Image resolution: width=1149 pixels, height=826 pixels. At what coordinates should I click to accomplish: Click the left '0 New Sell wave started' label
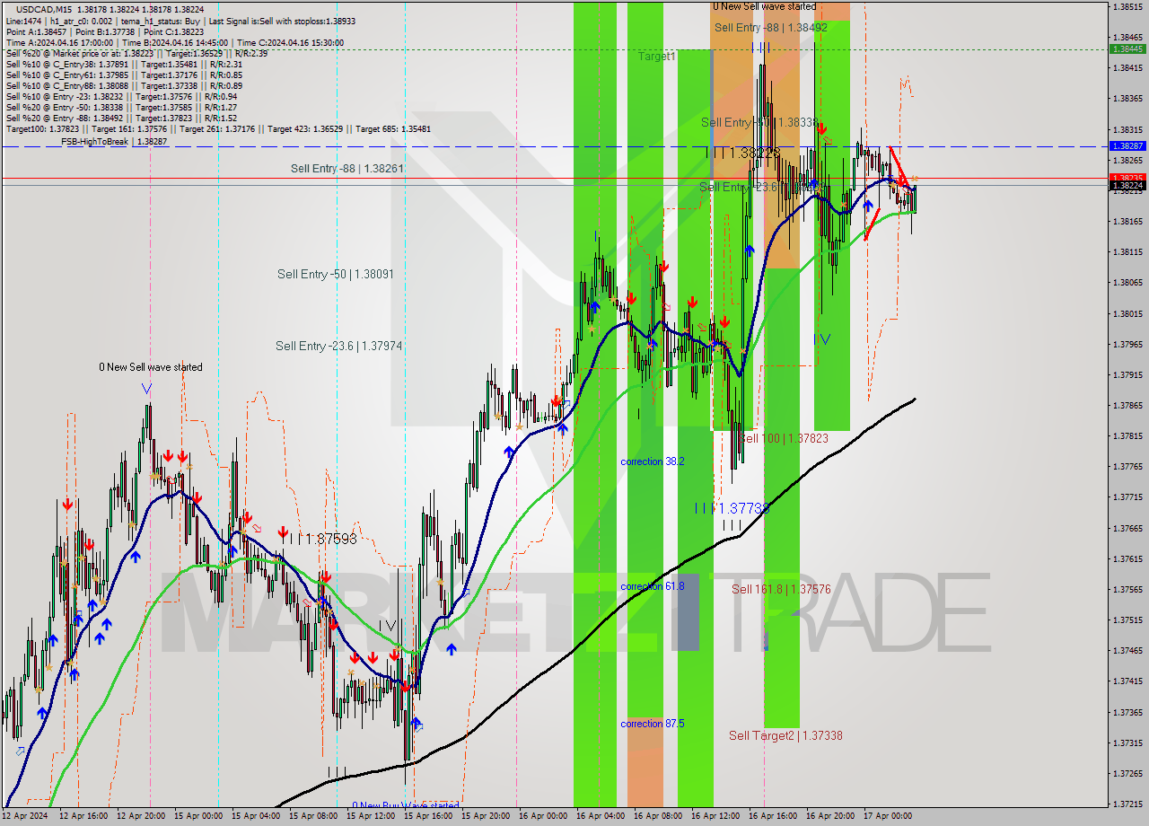[x=151, y=367]
